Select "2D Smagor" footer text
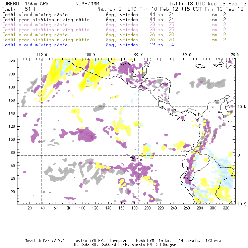This screenshot has width=248, height=248. click(166, 245)
